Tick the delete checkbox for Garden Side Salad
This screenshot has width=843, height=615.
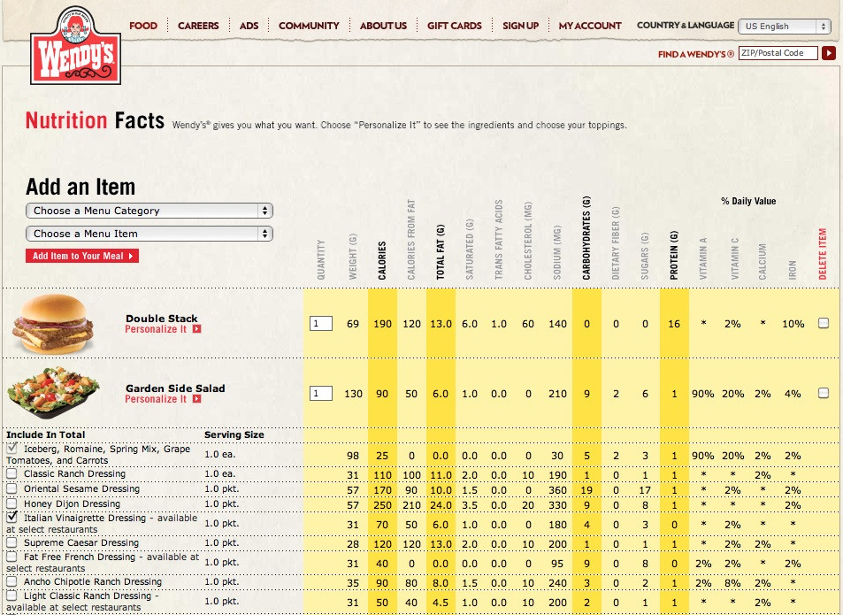coord(824,393)
